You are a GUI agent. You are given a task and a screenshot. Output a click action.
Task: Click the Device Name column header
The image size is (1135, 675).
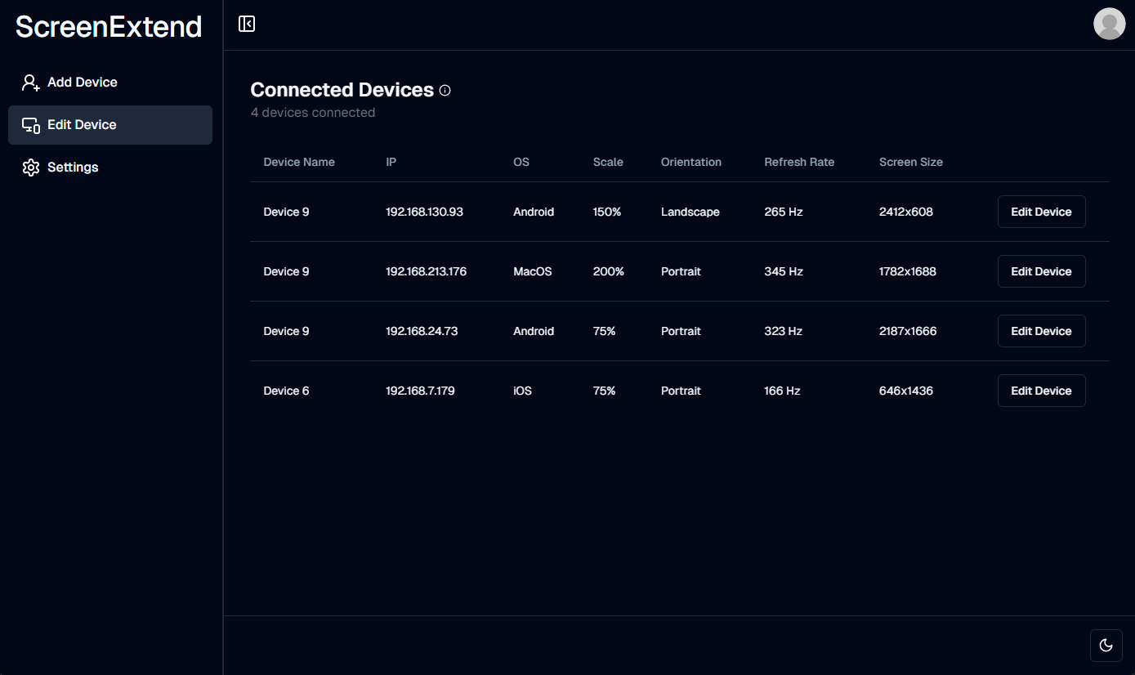pyautogui.click(x=299, y=162)
